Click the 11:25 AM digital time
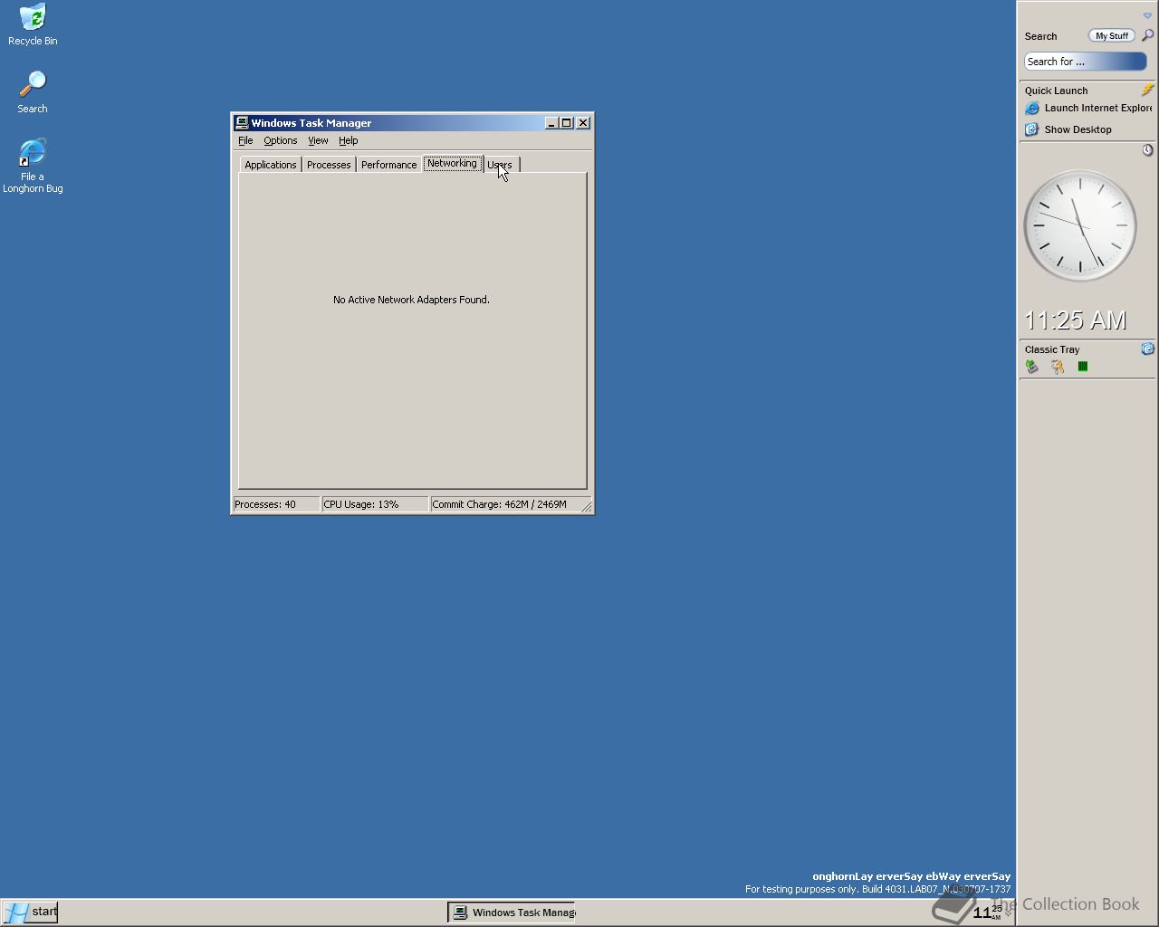 point(1075,320)
